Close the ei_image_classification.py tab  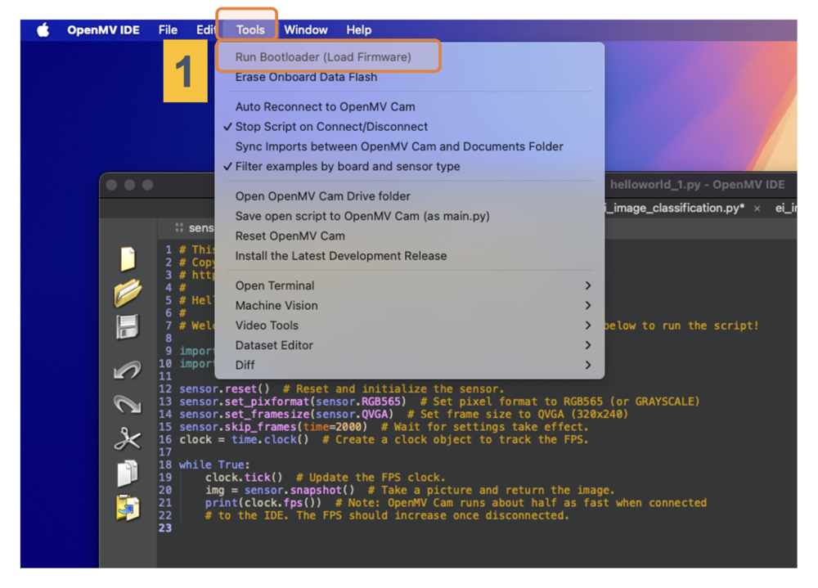pos(757,209)
